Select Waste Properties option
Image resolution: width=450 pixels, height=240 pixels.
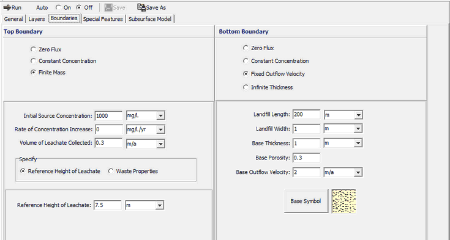111,171
